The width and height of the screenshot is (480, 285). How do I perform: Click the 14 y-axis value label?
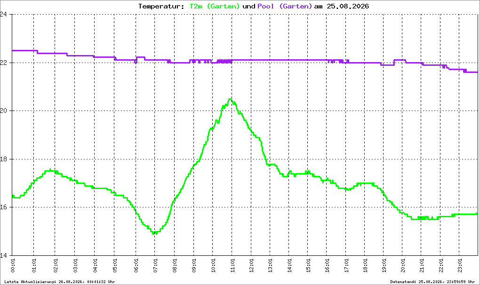point(3,255)
